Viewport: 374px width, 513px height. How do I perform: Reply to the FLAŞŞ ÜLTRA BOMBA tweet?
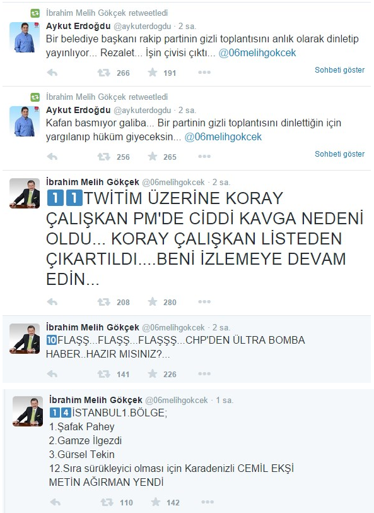(52, 374)
